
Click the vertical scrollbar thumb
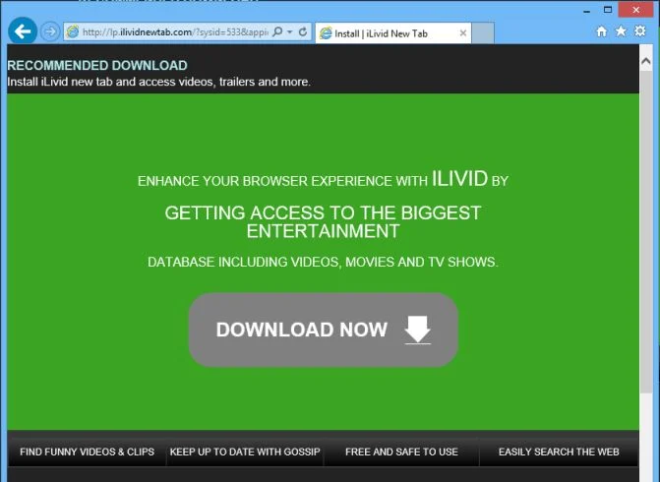pyautogui.click(x=645, y=231)
